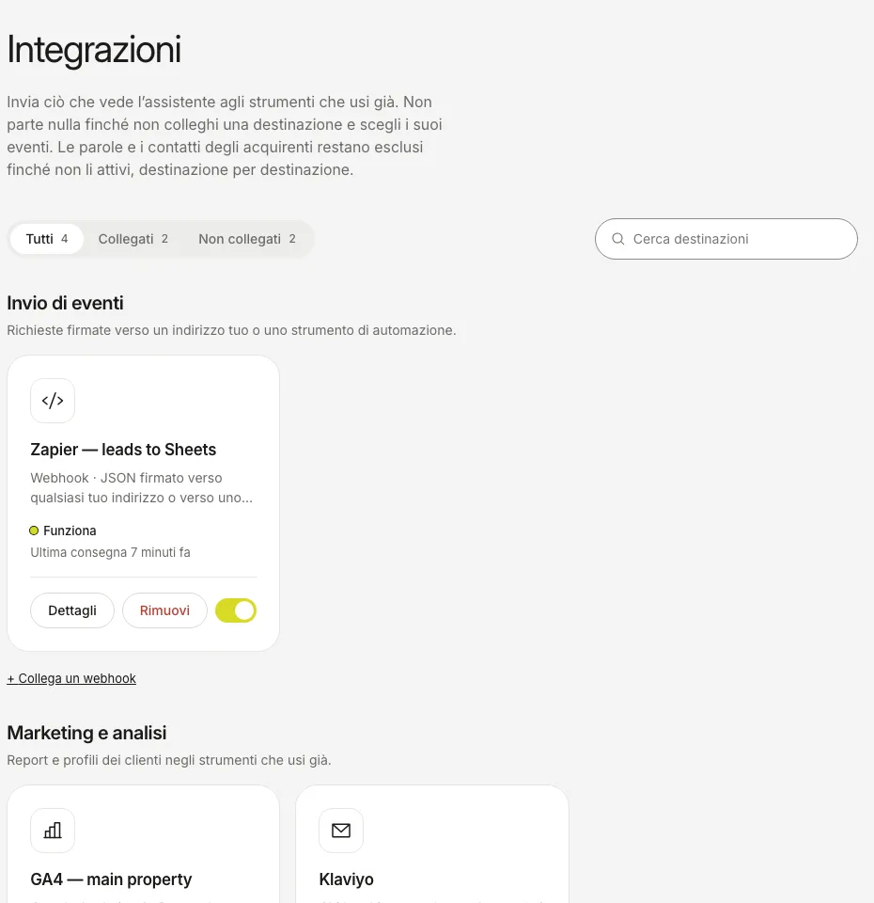Screen dimensions: 874x903
Task: Disable the Zapier webhook toggle
Action: tap(236, 610)
